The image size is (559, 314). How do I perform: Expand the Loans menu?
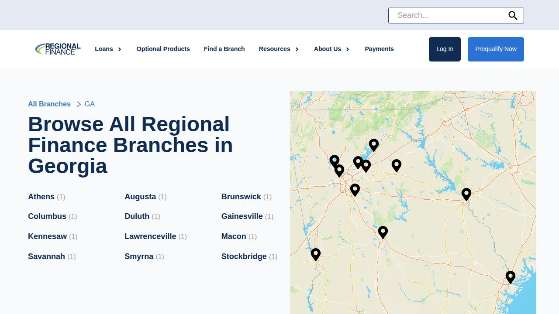pos(108,49)
